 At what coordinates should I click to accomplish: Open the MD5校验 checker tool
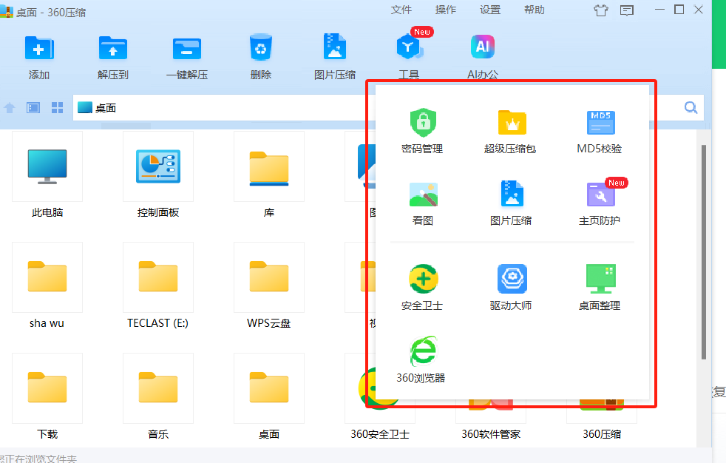[600, 130]
